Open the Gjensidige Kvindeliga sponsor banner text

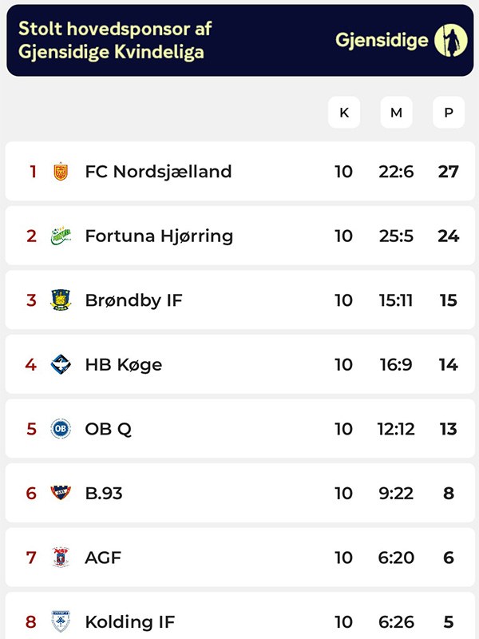(115, 41)
